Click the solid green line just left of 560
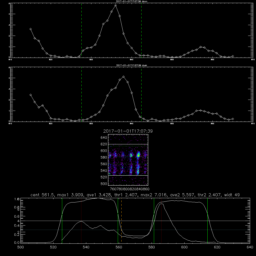This screenshot has height=256, width=256. [118, 220]
